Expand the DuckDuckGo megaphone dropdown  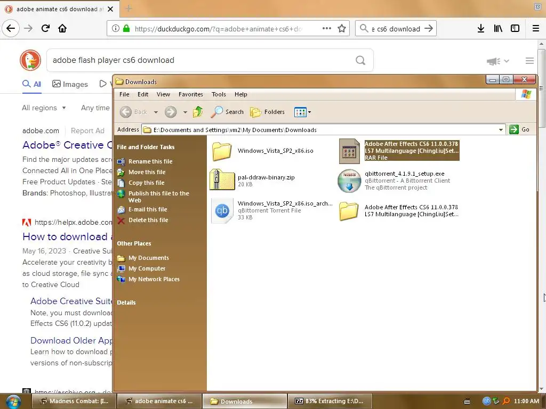coord(497,61)
